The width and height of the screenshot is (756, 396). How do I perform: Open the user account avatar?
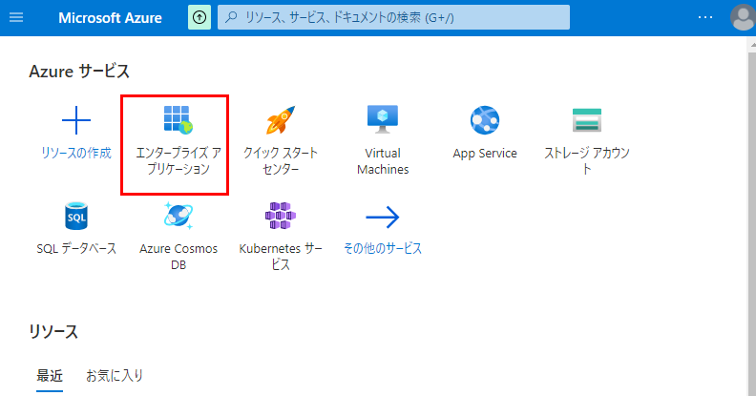tap(743, 17)
